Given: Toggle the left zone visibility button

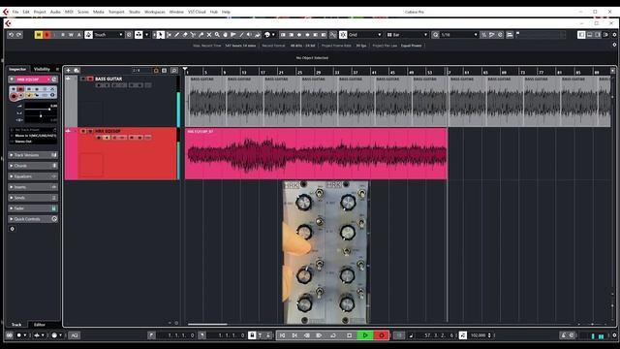Looking at the screenshot, I should click(581, 35).
